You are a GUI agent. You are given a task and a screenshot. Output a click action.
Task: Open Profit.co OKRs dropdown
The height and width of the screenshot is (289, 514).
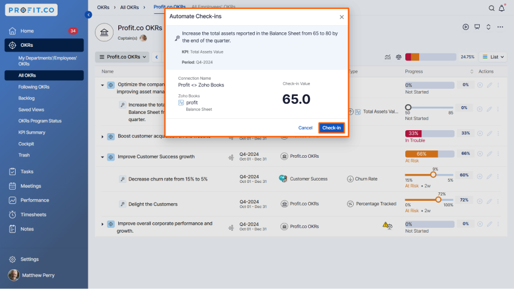(122, 57)
